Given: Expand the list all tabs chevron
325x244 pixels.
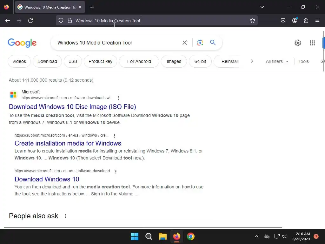Looking at the screenshot, I should (x=262, y=7).
